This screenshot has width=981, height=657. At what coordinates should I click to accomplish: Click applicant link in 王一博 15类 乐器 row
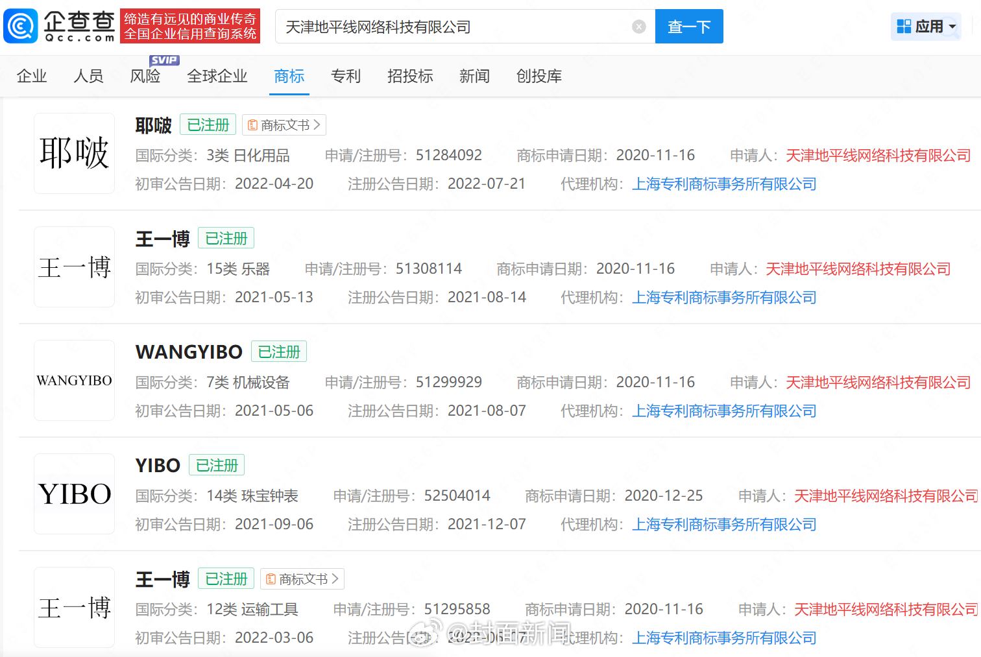pos(858,269)
